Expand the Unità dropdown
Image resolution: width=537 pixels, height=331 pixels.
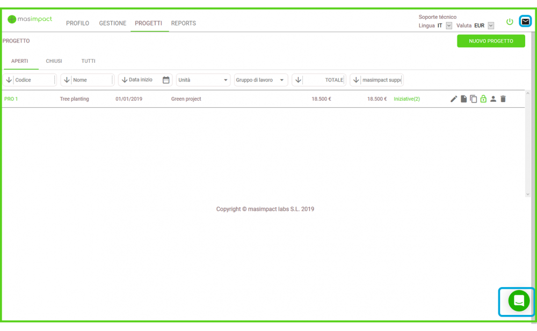point(225,80)
